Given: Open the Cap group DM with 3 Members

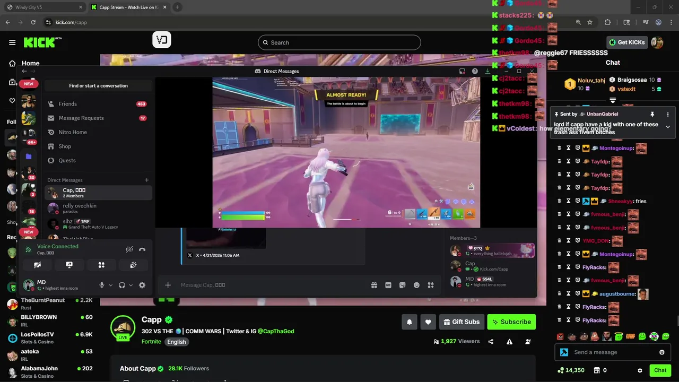Looking at the screenshot, I should (98, 193).
